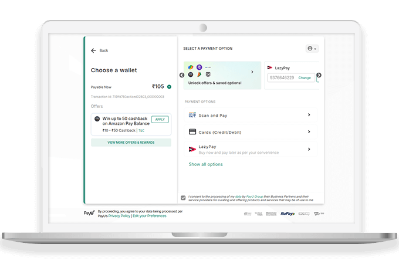The width and height of the screenshot is (399, 264).
Task: Expand Cards (Credit/Debit) chevron
Action: click(x=309, y=132)
